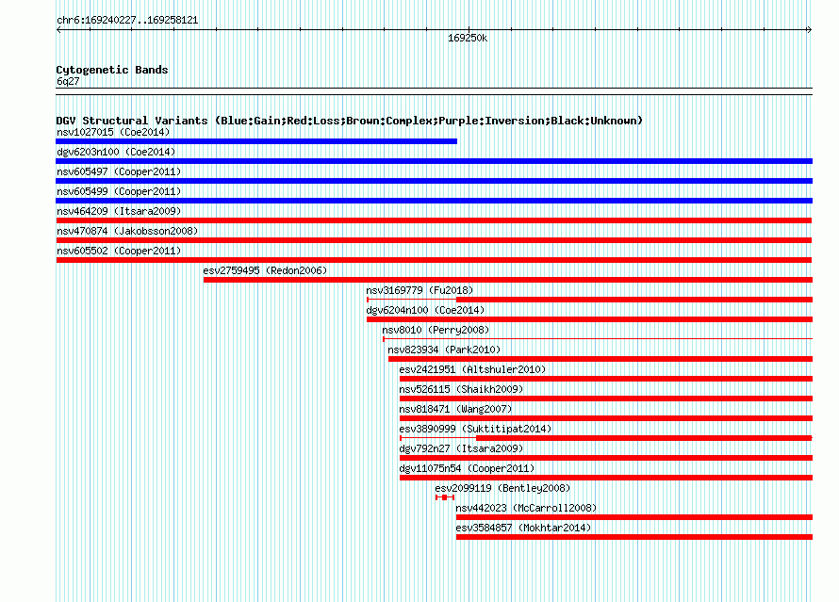Open esv2421951 (Altshuler2010) variant label

click(x=472, y=369)
